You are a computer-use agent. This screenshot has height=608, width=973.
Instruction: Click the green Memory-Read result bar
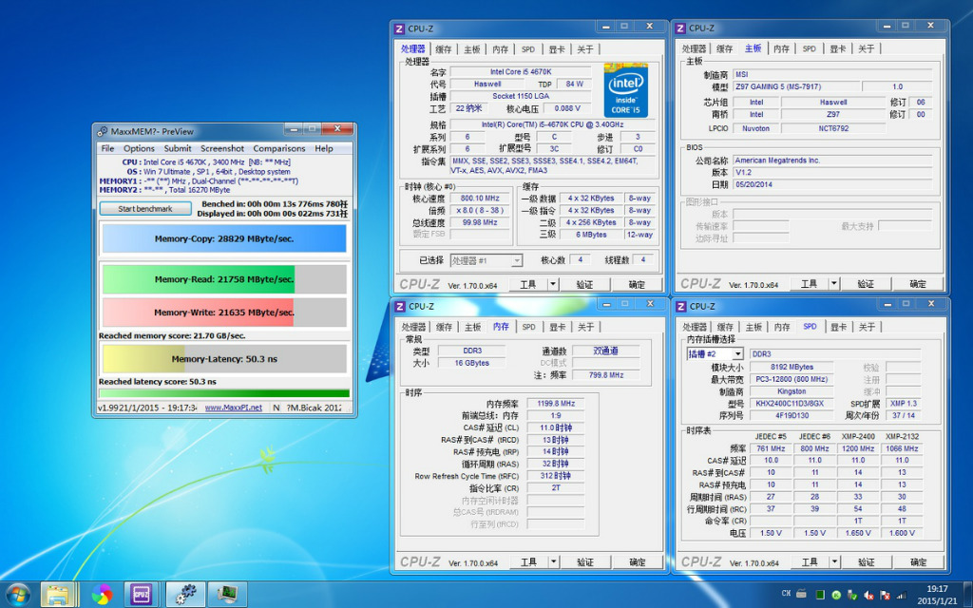[224, 279]
